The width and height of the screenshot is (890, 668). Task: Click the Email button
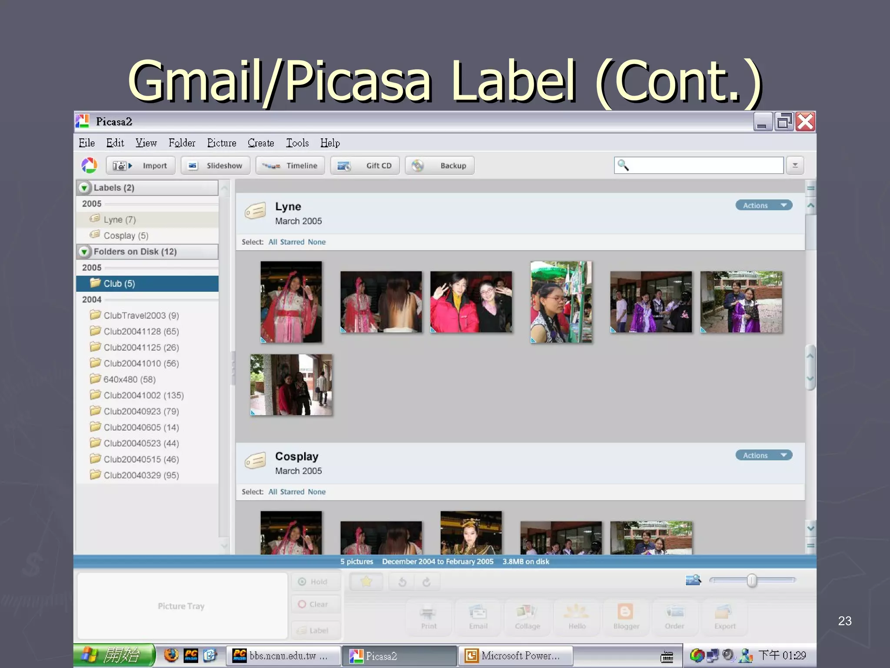(478, 617)
